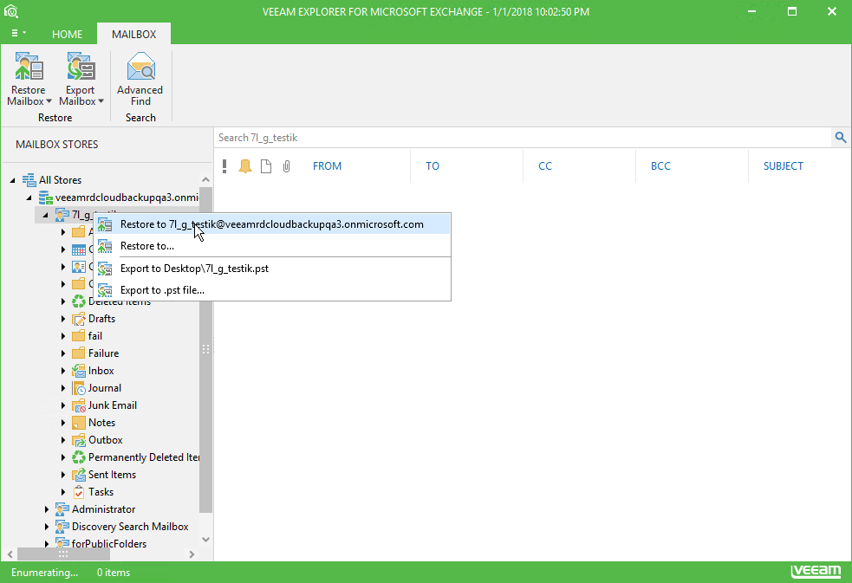Click the Discovery Search Mailbox icon
The width and height of the screenshot is (852, 583).
[x=62, y=527]
